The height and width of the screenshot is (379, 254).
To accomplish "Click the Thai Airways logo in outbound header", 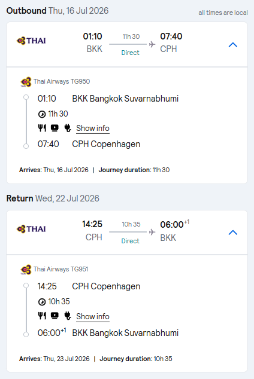I will [x=31, y=41].
